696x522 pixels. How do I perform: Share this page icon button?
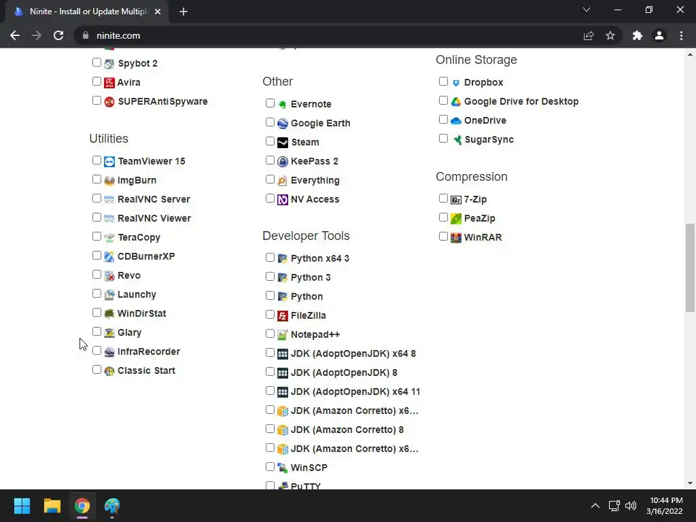pos(589,35)
